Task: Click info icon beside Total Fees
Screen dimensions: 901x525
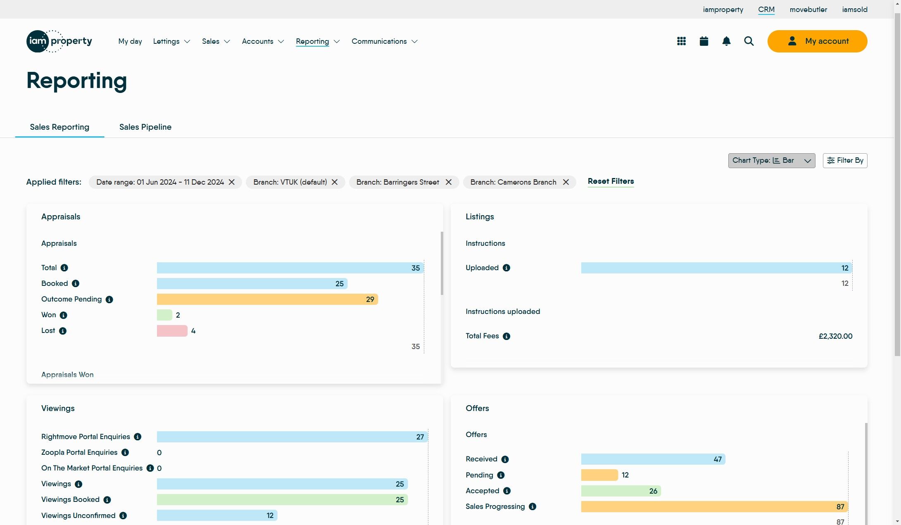Action: point(506,336)
